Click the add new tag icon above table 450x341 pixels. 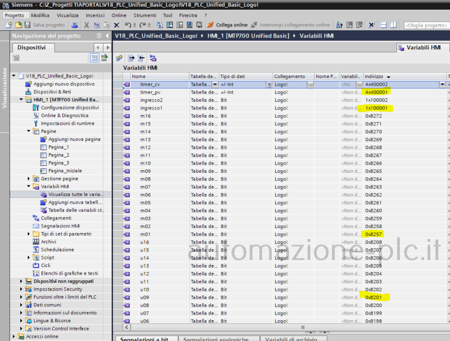click(119, 58)
